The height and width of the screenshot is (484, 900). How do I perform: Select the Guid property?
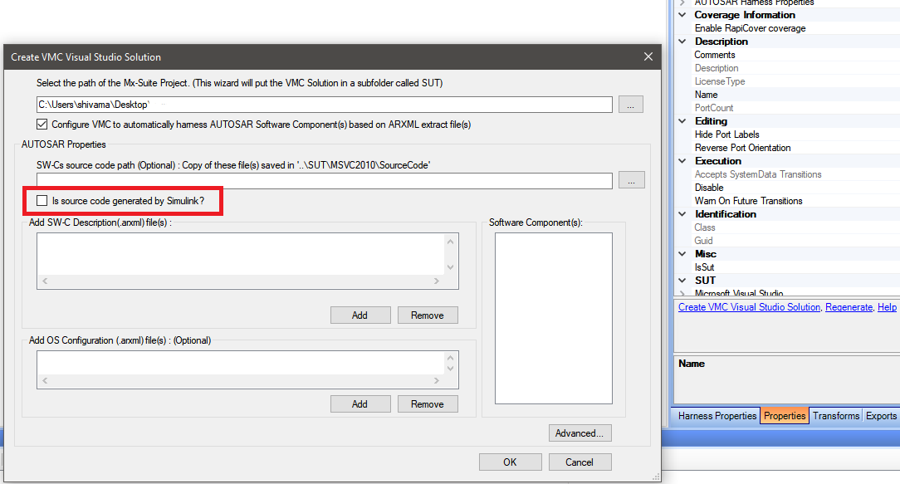[703, 241]
